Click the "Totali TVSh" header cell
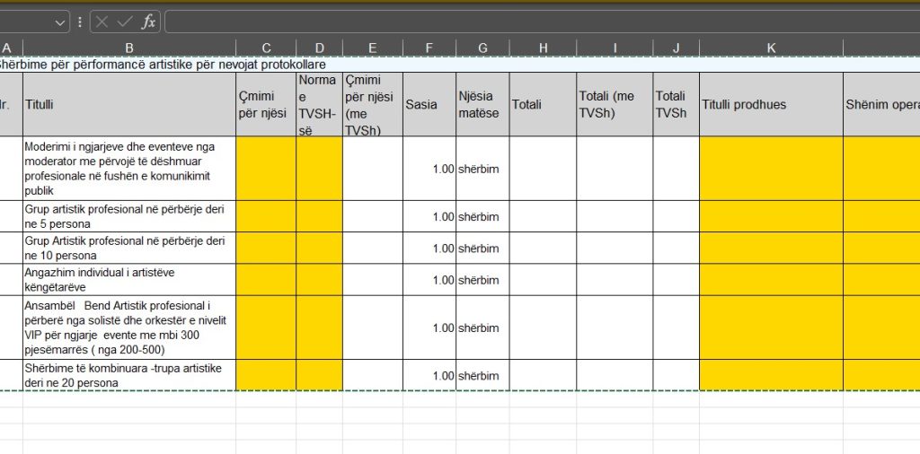 pos(676,104)
